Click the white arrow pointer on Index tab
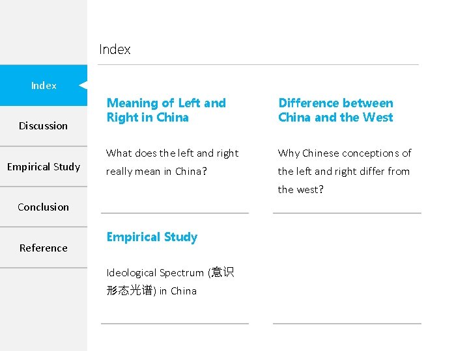The width and height of the screenshot is (469, 351). point(83,85)
